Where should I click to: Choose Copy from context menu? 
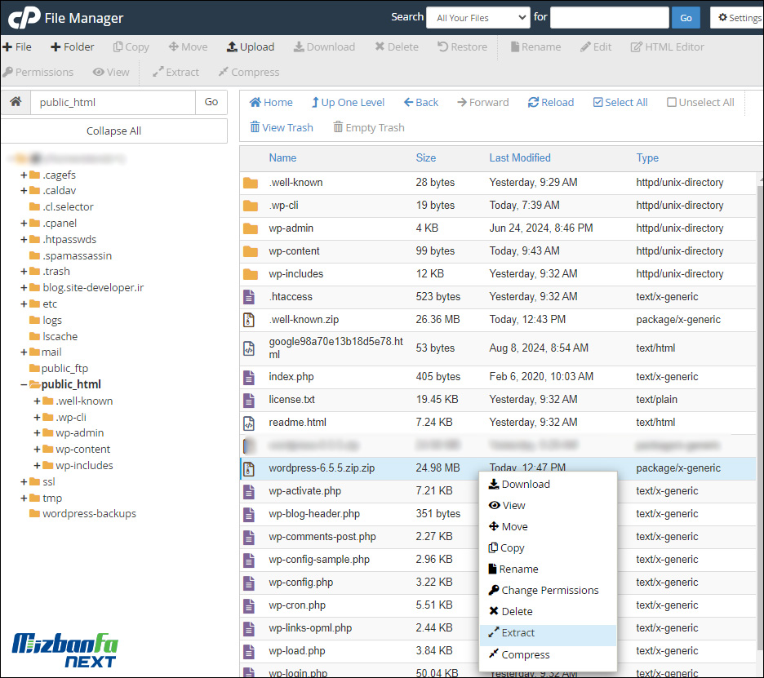coord(548,548)
